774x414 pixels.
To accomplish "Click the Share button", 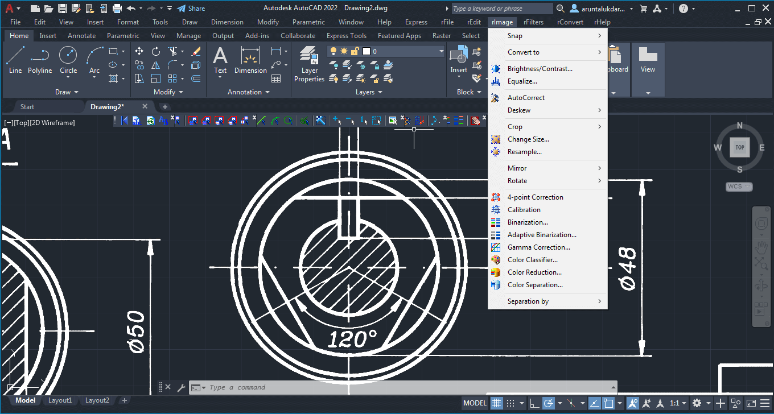I will tap(191, 9).
